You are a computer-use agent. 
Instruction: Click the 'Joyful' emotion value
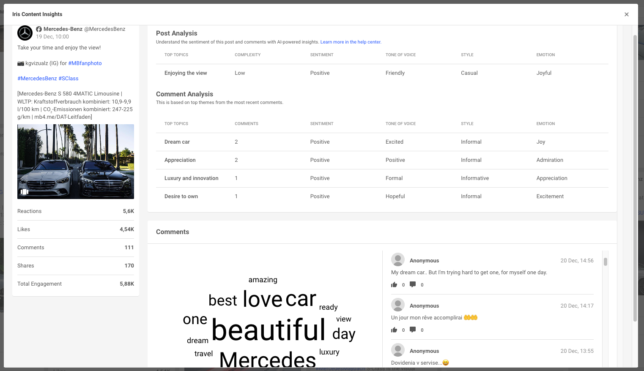pos(544,73)
